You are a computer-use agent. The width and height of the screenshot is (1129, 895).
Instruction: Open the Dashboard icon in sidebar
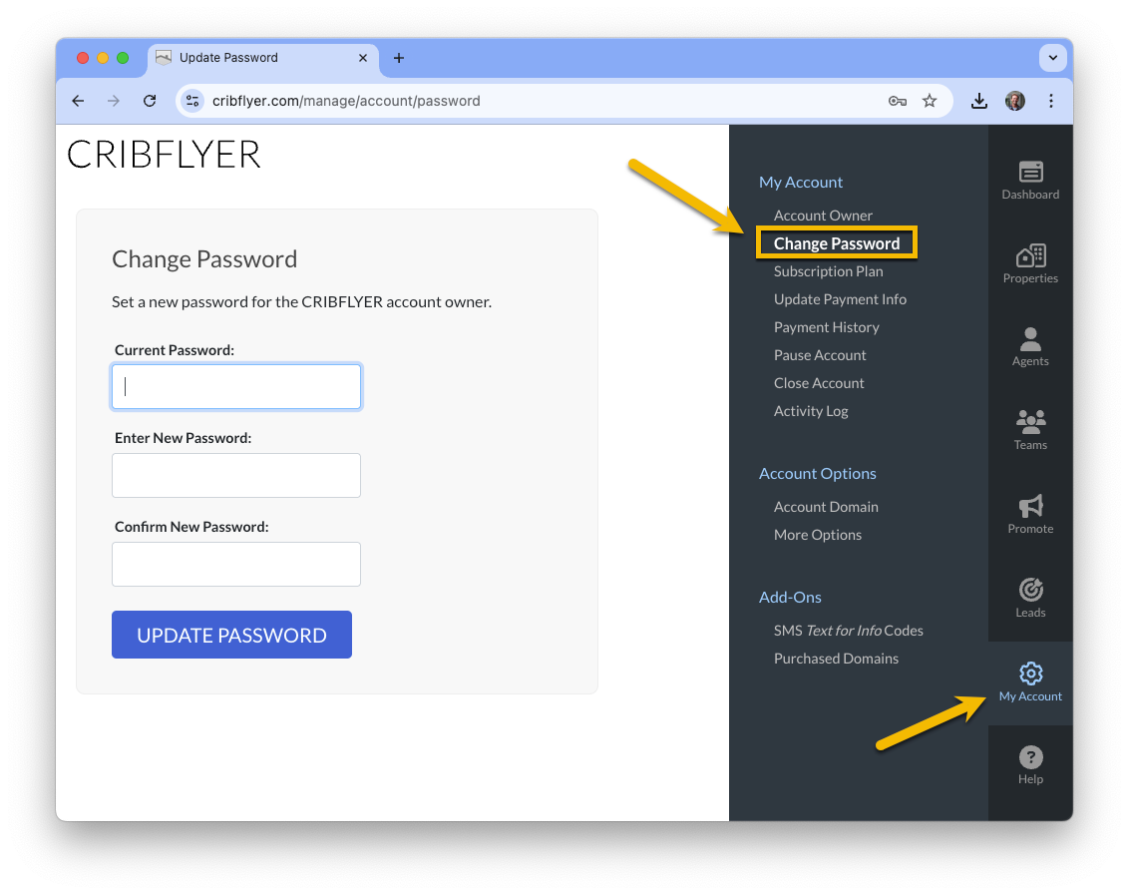(x=1030, y=173)
